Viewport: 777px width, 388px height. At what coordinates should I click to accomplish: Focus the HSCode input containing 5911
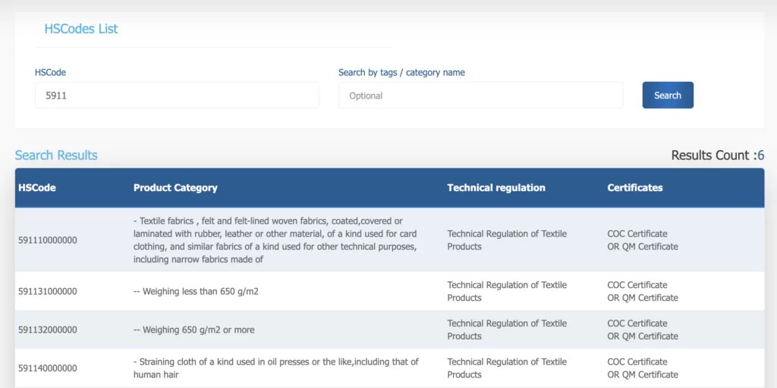coord(177,95)
